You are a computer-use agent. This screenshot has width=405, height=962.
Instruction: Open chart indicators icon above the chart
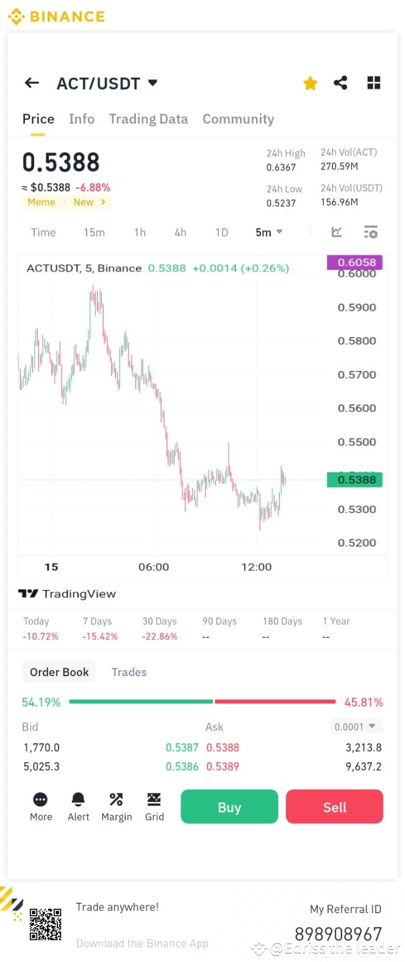click(x=336, y=232)
